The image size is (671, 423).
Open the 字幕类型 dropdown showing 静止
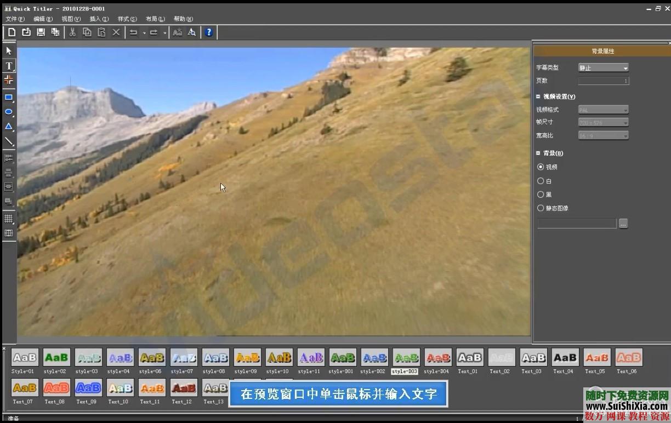[603, 68]
